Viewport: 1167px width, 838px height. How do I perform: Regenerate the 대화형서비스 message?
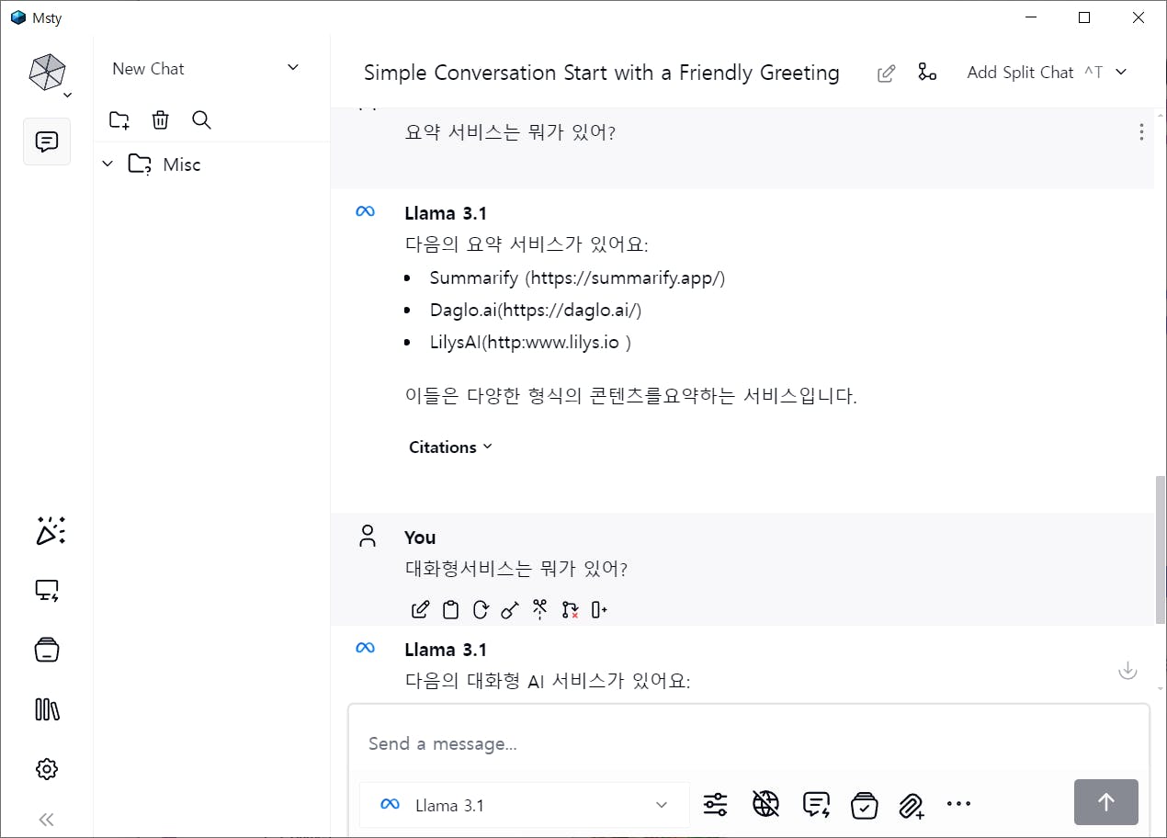pyautogui.click(x=480, y=609)
